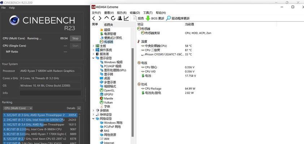Viewport: 304px width, 144px height.
Task: Open Cinebench File menu
Action: 4,8
